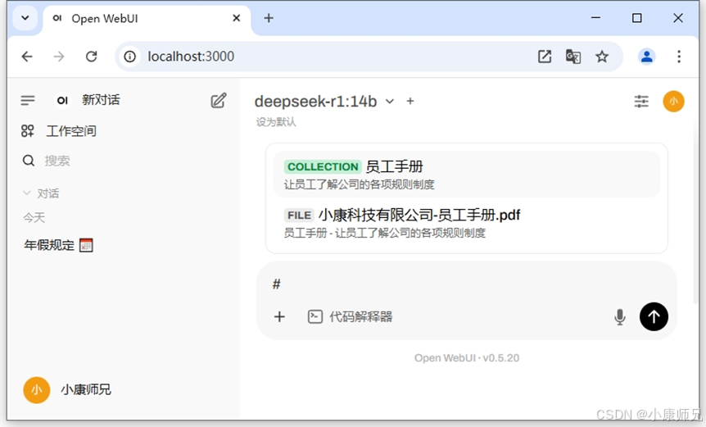Select the 员工手册 collection
This screenshot has width=706, height=427.
click(x=467, y=174)
